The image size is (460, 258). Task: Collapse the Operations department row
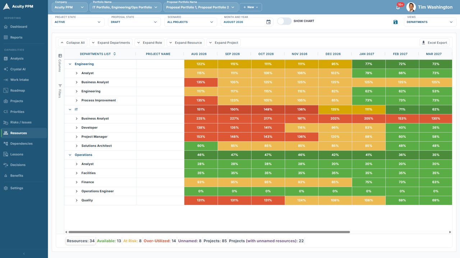click(70, 155)
